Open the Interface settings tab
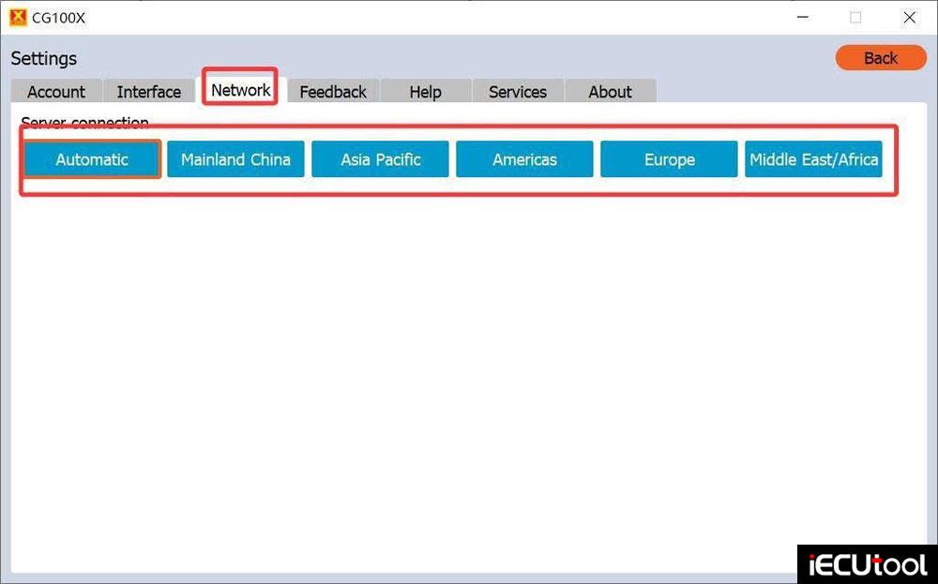Viewport: 938px width, 584px height. point(148,91)
